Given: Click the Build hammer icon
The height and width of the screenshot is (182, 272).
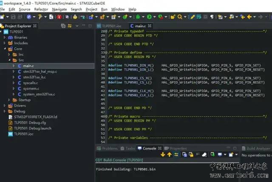Looking at the screenshot, I should (40, 17).
